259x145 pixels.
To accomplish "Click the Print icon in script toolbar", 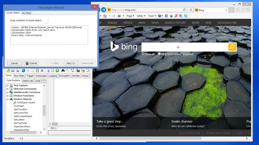I will click(17, 71).
